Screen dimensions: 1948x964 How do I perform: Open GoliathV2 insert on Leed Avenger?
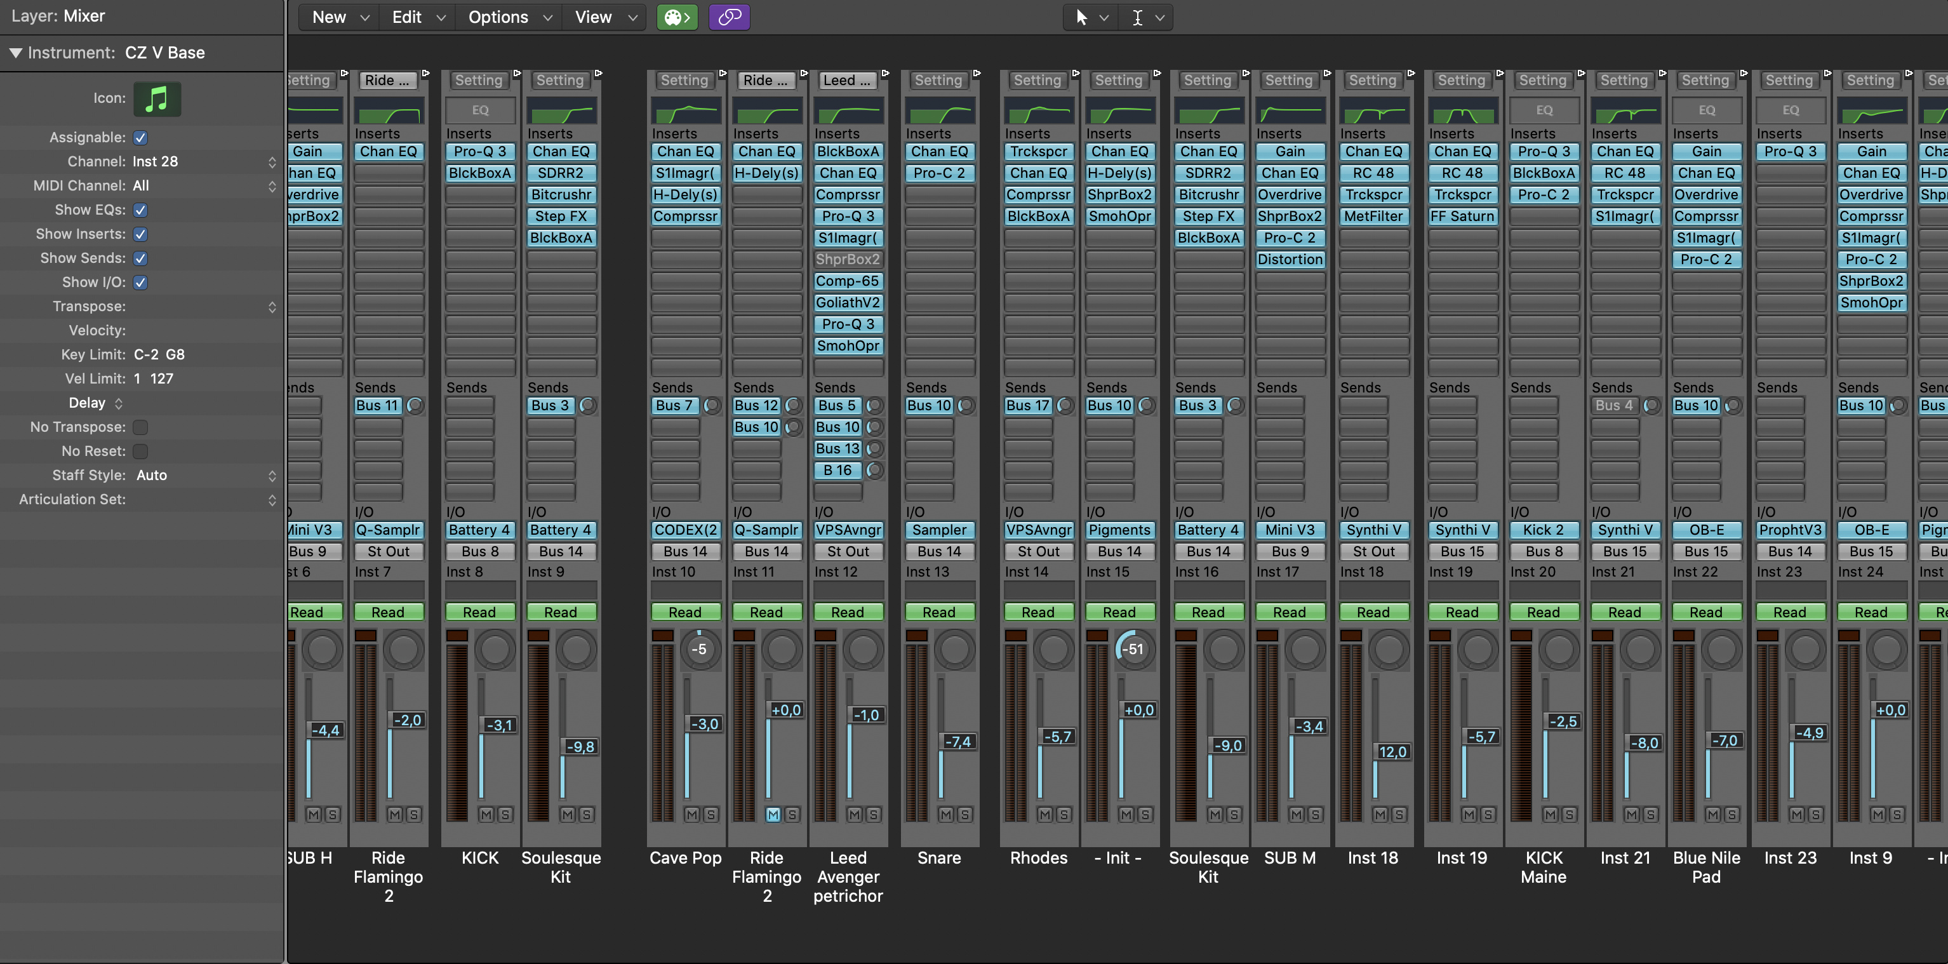coord(848,302)
